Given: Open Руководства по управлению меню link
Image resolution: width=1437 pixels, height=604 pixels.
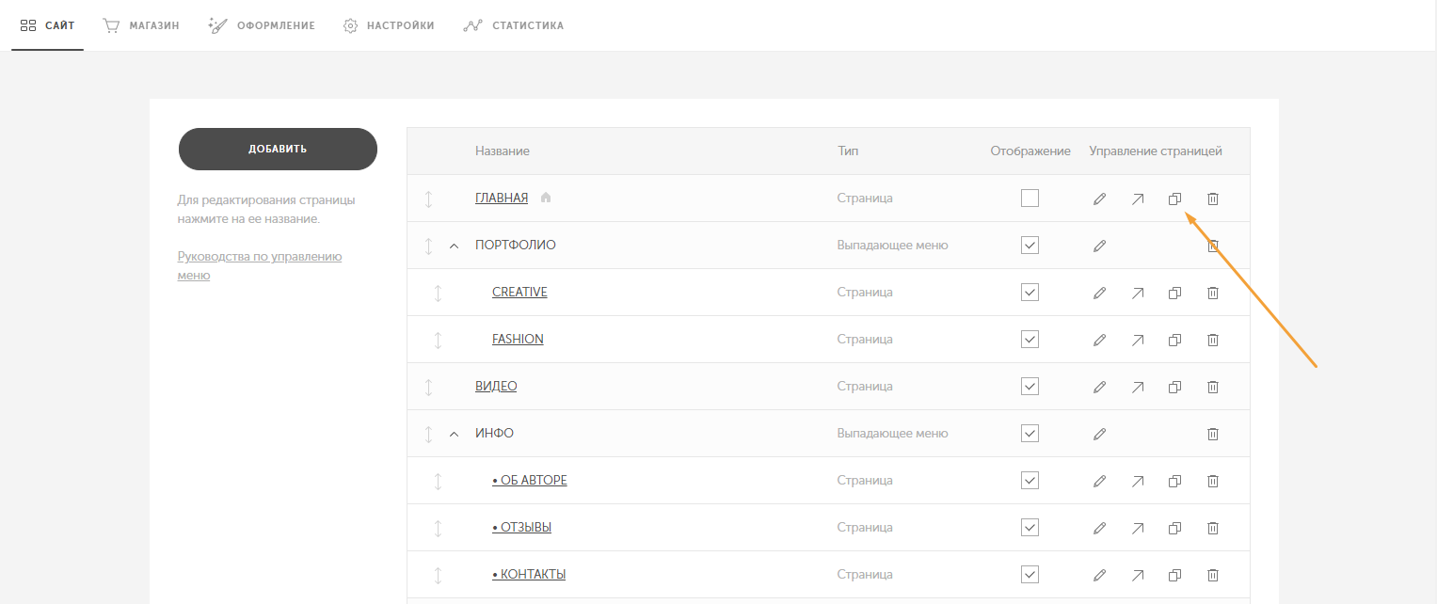Looking at the screenshot, I should 260,265.
